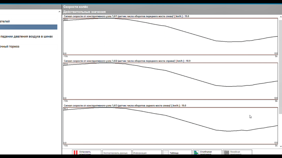Click the 35.9 maximum value label
The width and height of the screenshot is (282, 158).
[x=65, y=64]
